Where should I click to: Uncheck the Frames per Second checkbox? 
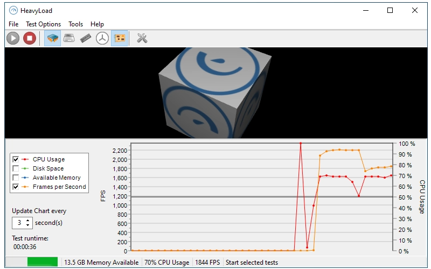(x=16, y=187)
